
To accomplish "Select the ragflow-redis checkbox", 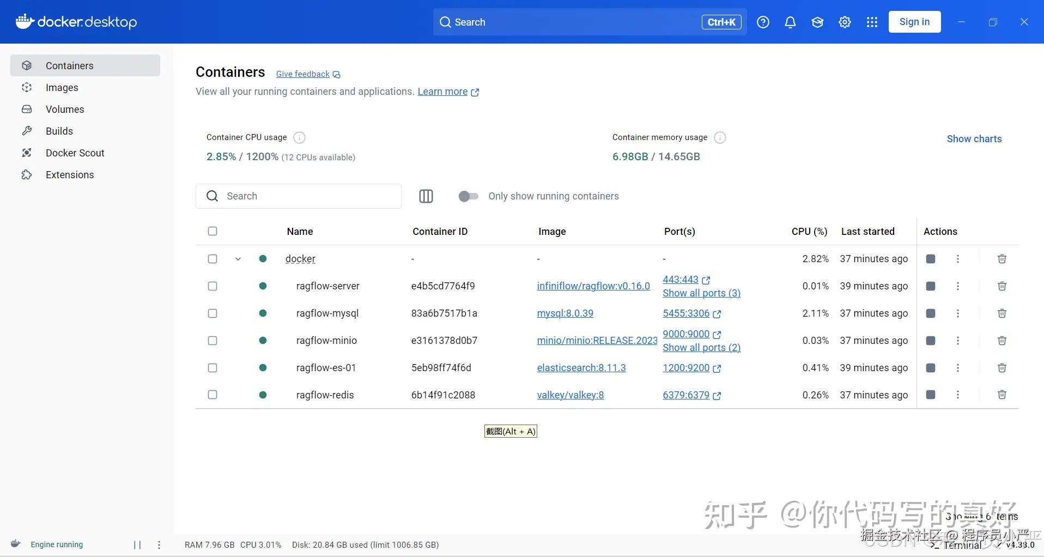I will tap(213, 395).
